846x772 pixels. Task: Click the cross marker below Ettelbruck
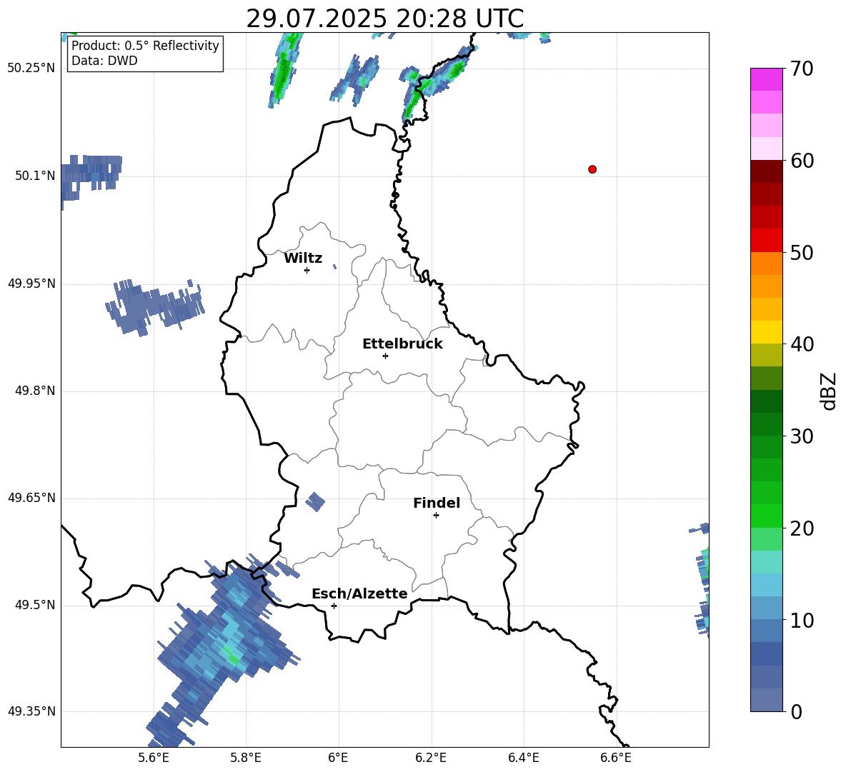(385, 356)
